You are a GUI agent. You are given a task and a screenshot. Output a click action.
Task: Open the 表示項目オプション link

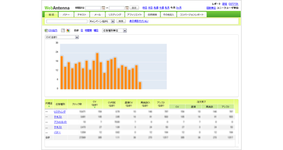coord(139,21)
